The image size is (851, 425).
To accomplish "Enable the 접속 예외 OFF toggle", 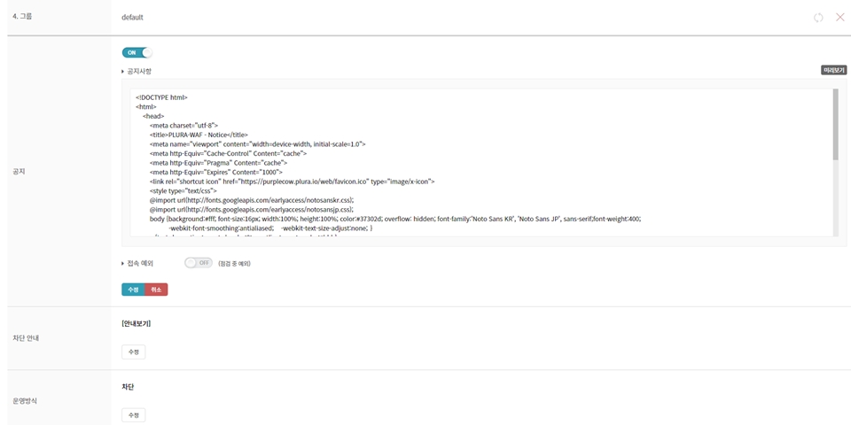I will (199, 263).
